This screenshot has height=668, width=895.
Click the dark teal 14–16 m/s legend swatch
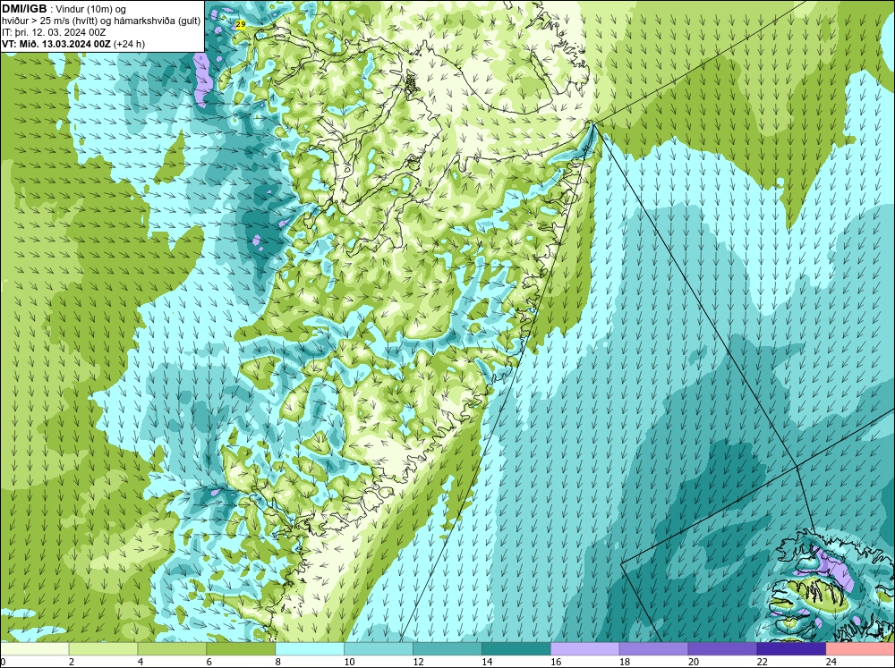(516, 649)
